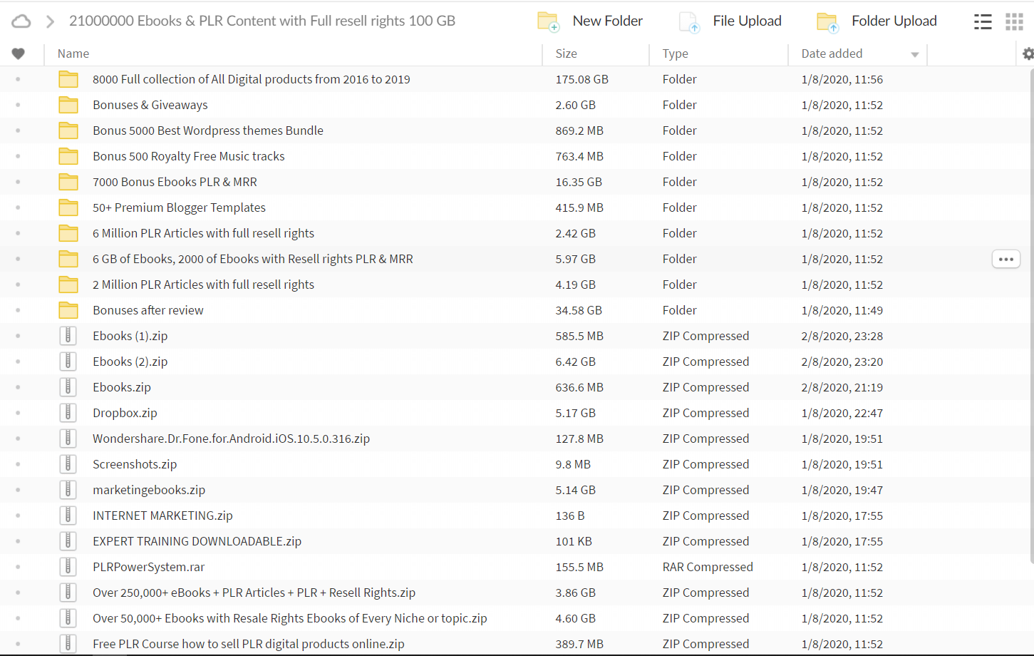Viewport: 1034px width, 656px height.
Task: Open the three-dot menu for the 6 GB Ebooks folder
Action: 1005,259
